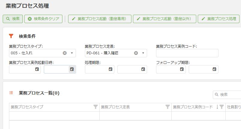Open calendar for first 処理期限 field
241x129 pixels.
(x=111, y=69)
